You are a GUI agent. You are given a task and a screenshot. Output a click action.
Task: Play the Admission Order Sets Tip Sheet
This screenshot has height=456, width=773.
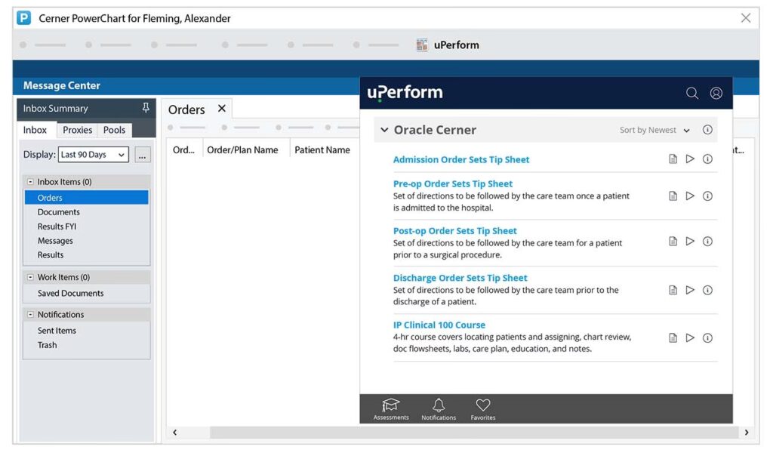690,159
